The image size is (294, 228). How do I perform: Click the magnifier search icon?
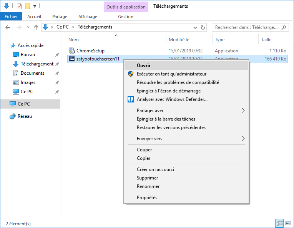[x=284, y=27]
